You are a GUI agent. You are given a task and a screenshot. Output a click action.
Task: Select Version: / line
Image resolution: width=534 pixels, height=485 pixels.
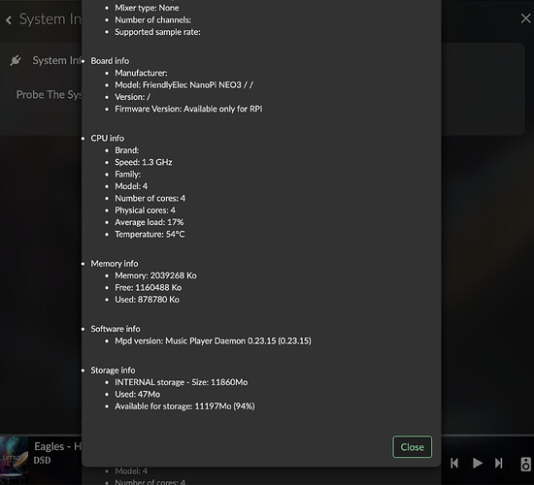(132, 97)
